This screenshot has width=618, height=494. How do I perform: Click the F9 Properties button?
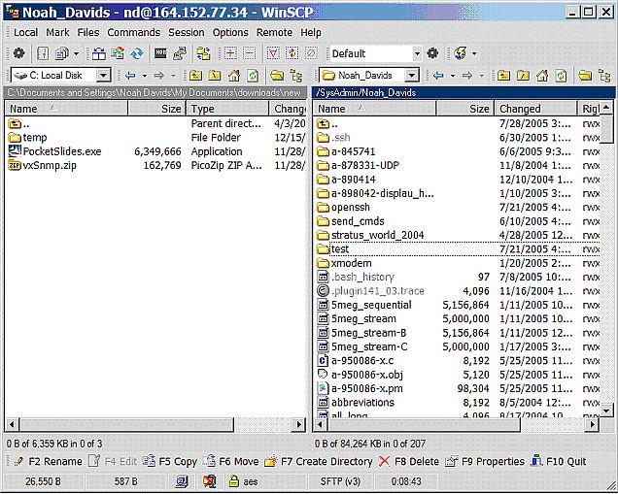click(x=485, y=461)
